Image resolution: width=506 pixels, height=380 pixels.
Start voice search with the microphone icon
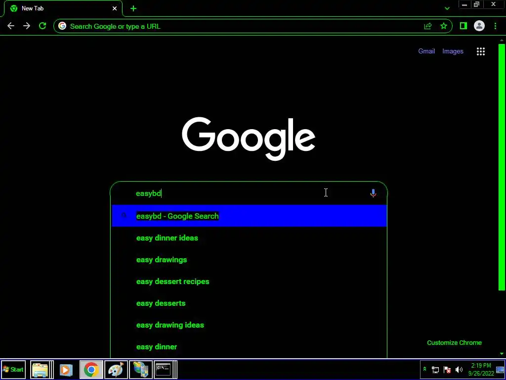373,193
